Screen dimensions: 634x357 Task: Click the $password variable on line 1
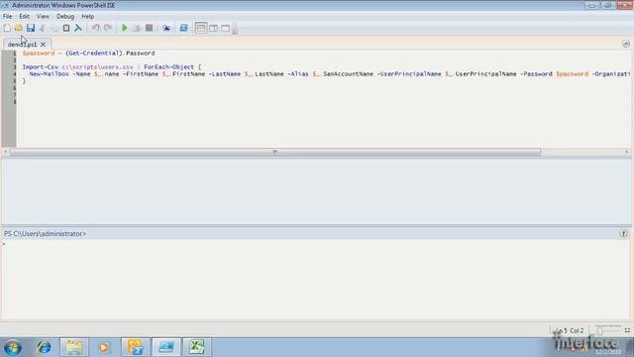point(39,53)
